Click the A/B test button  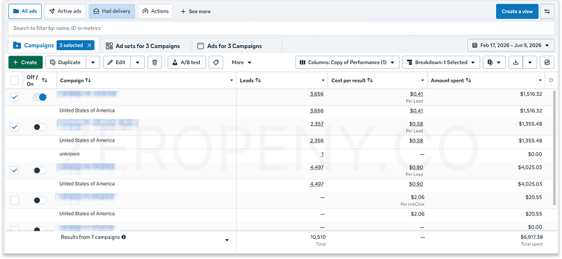(186, 62)
